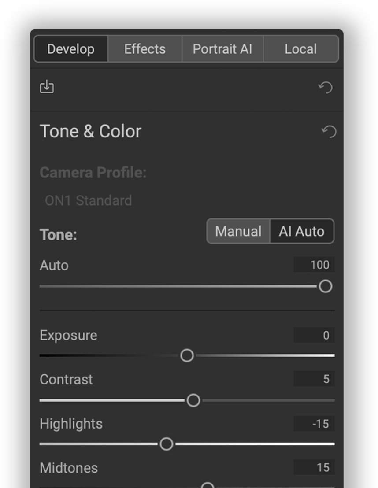The image size is (378, 488).
Task: Click the Highlights slider knob
Action: (166, 444)
